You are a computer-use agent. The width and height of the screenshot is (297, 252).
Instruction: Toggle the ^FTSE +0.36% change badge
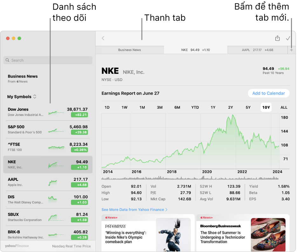click(x=79, y=150)
